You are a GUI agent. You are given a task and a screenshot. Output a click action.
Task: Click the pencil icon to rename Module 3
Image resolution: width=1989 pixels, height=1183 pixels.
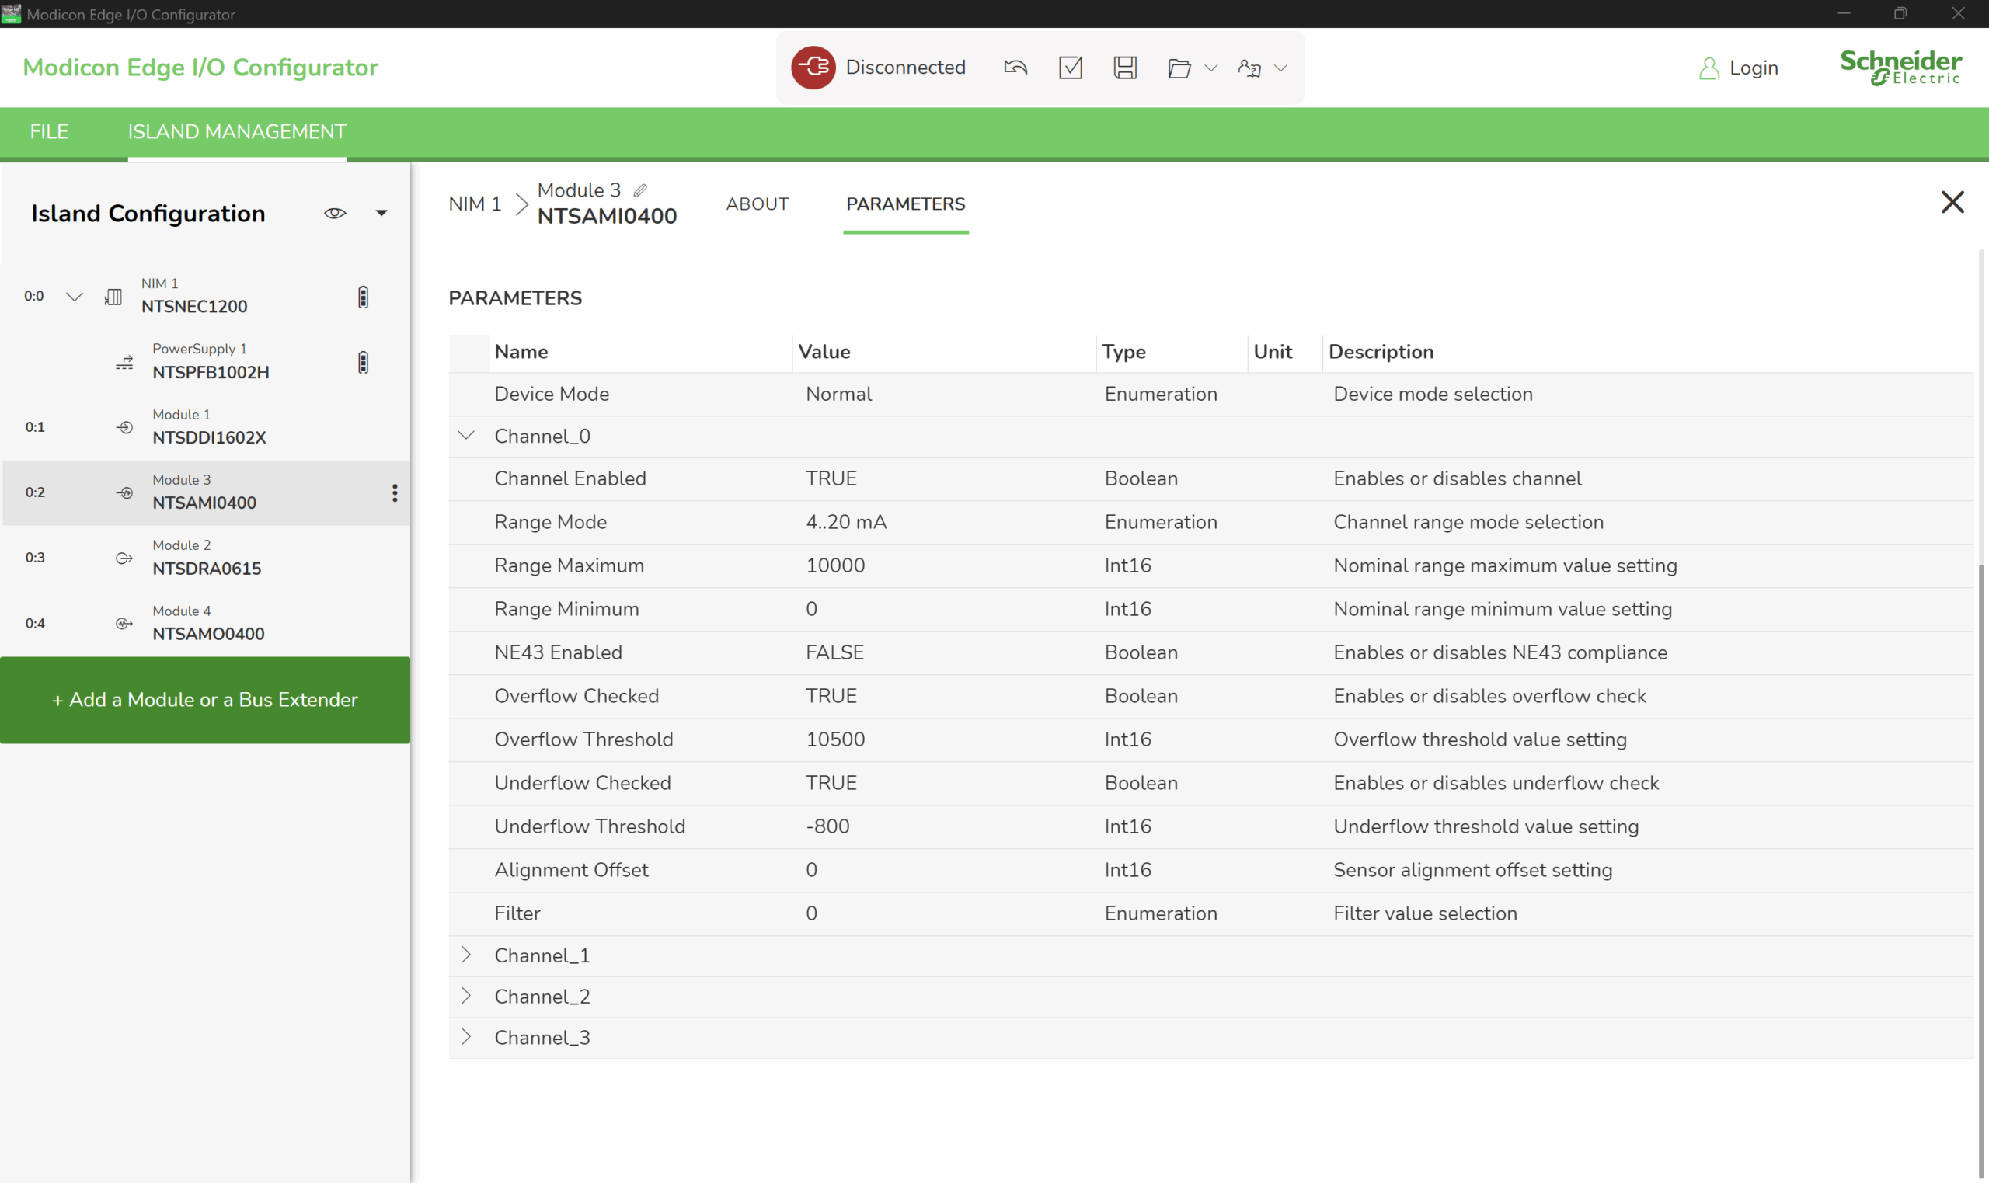pyautogui.click(x=640, y=190)
